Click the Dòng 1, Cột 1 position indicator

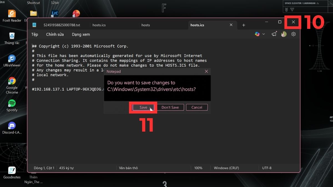(x=44, y=168)
